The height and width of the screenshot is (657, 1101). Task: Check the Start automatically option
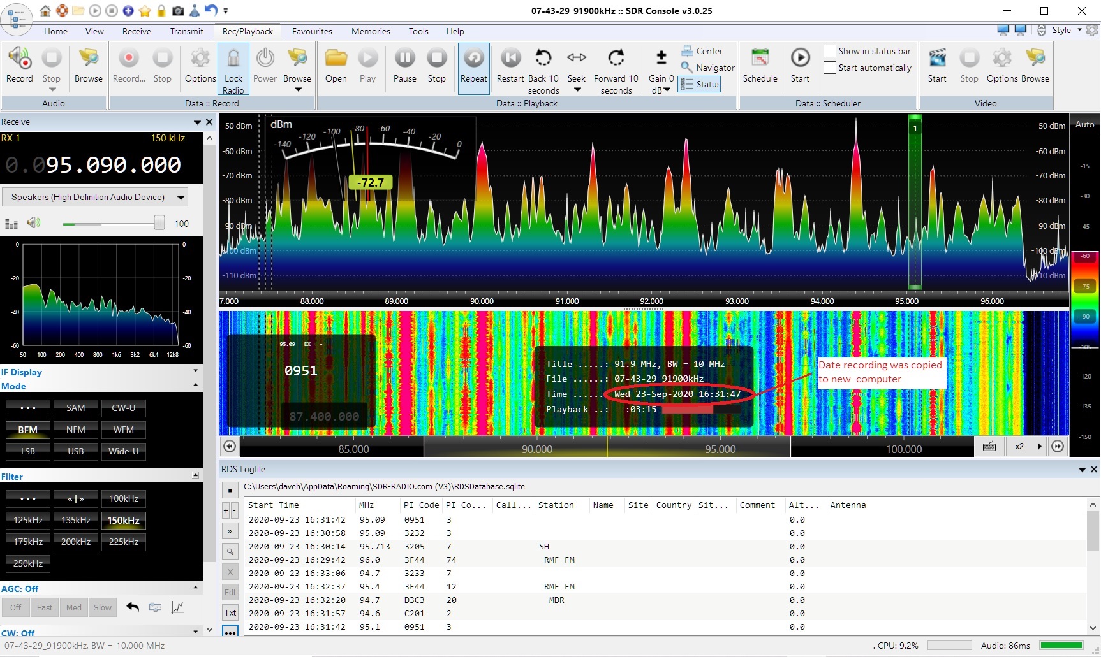point(830,68)
